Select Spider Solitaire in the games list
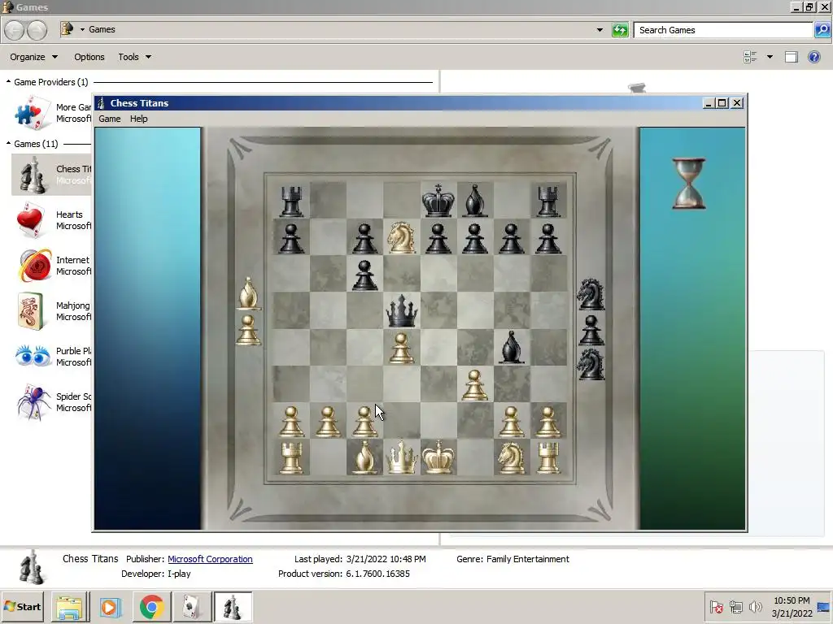This screenshot has height=624, width=833. pos(51,402)
